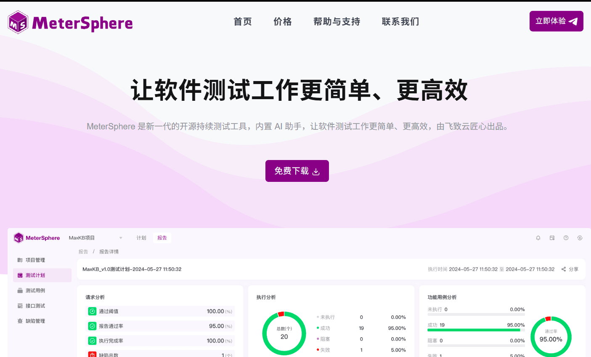The width and height of the screenshot is (591, 357).
Task: Click the 阻塞 legend entry in 执行分析
Action: click(x=323, y=339)
